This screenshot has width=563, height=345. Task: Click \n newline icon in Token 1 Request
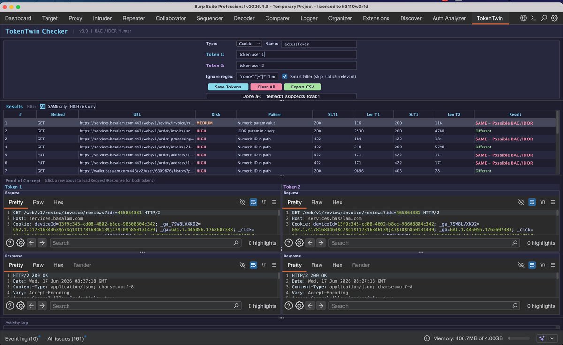click(264, 202)
